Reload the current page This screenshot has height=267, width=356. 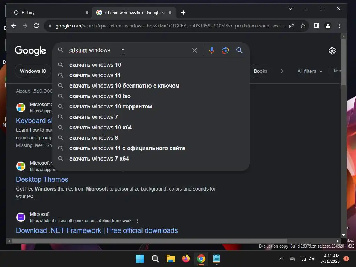pyautogui.click(x=36, y=26)
